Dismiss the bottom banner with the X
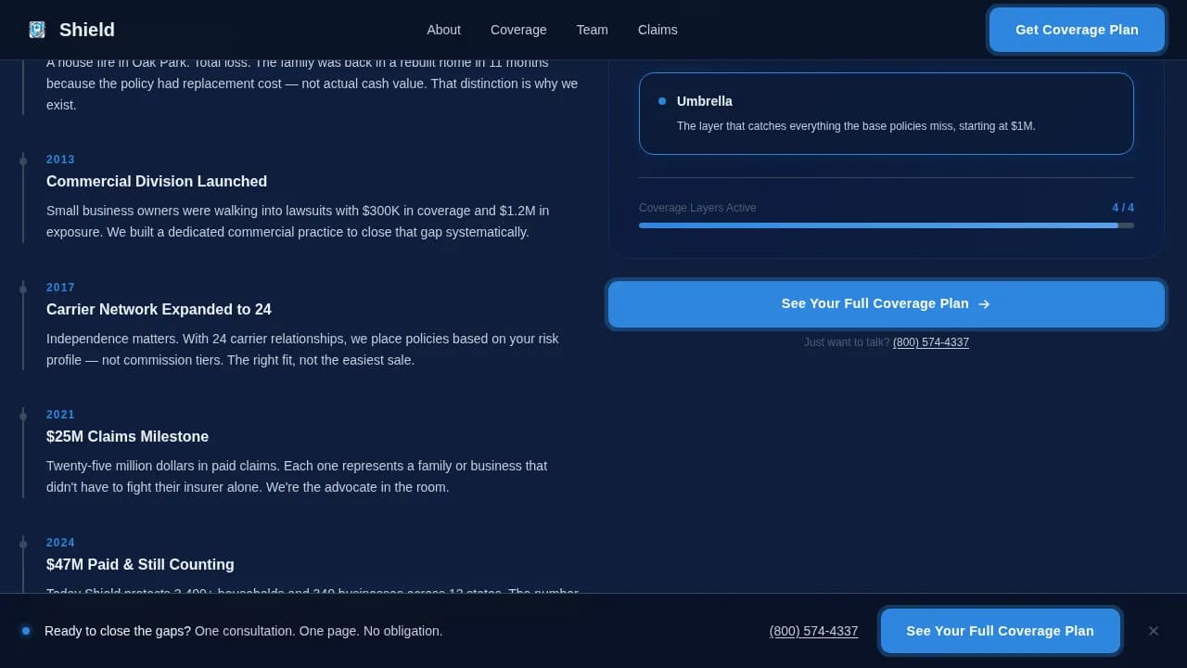The height and width of the screenshot is (668, 1187). click(x=1154, y=631)
